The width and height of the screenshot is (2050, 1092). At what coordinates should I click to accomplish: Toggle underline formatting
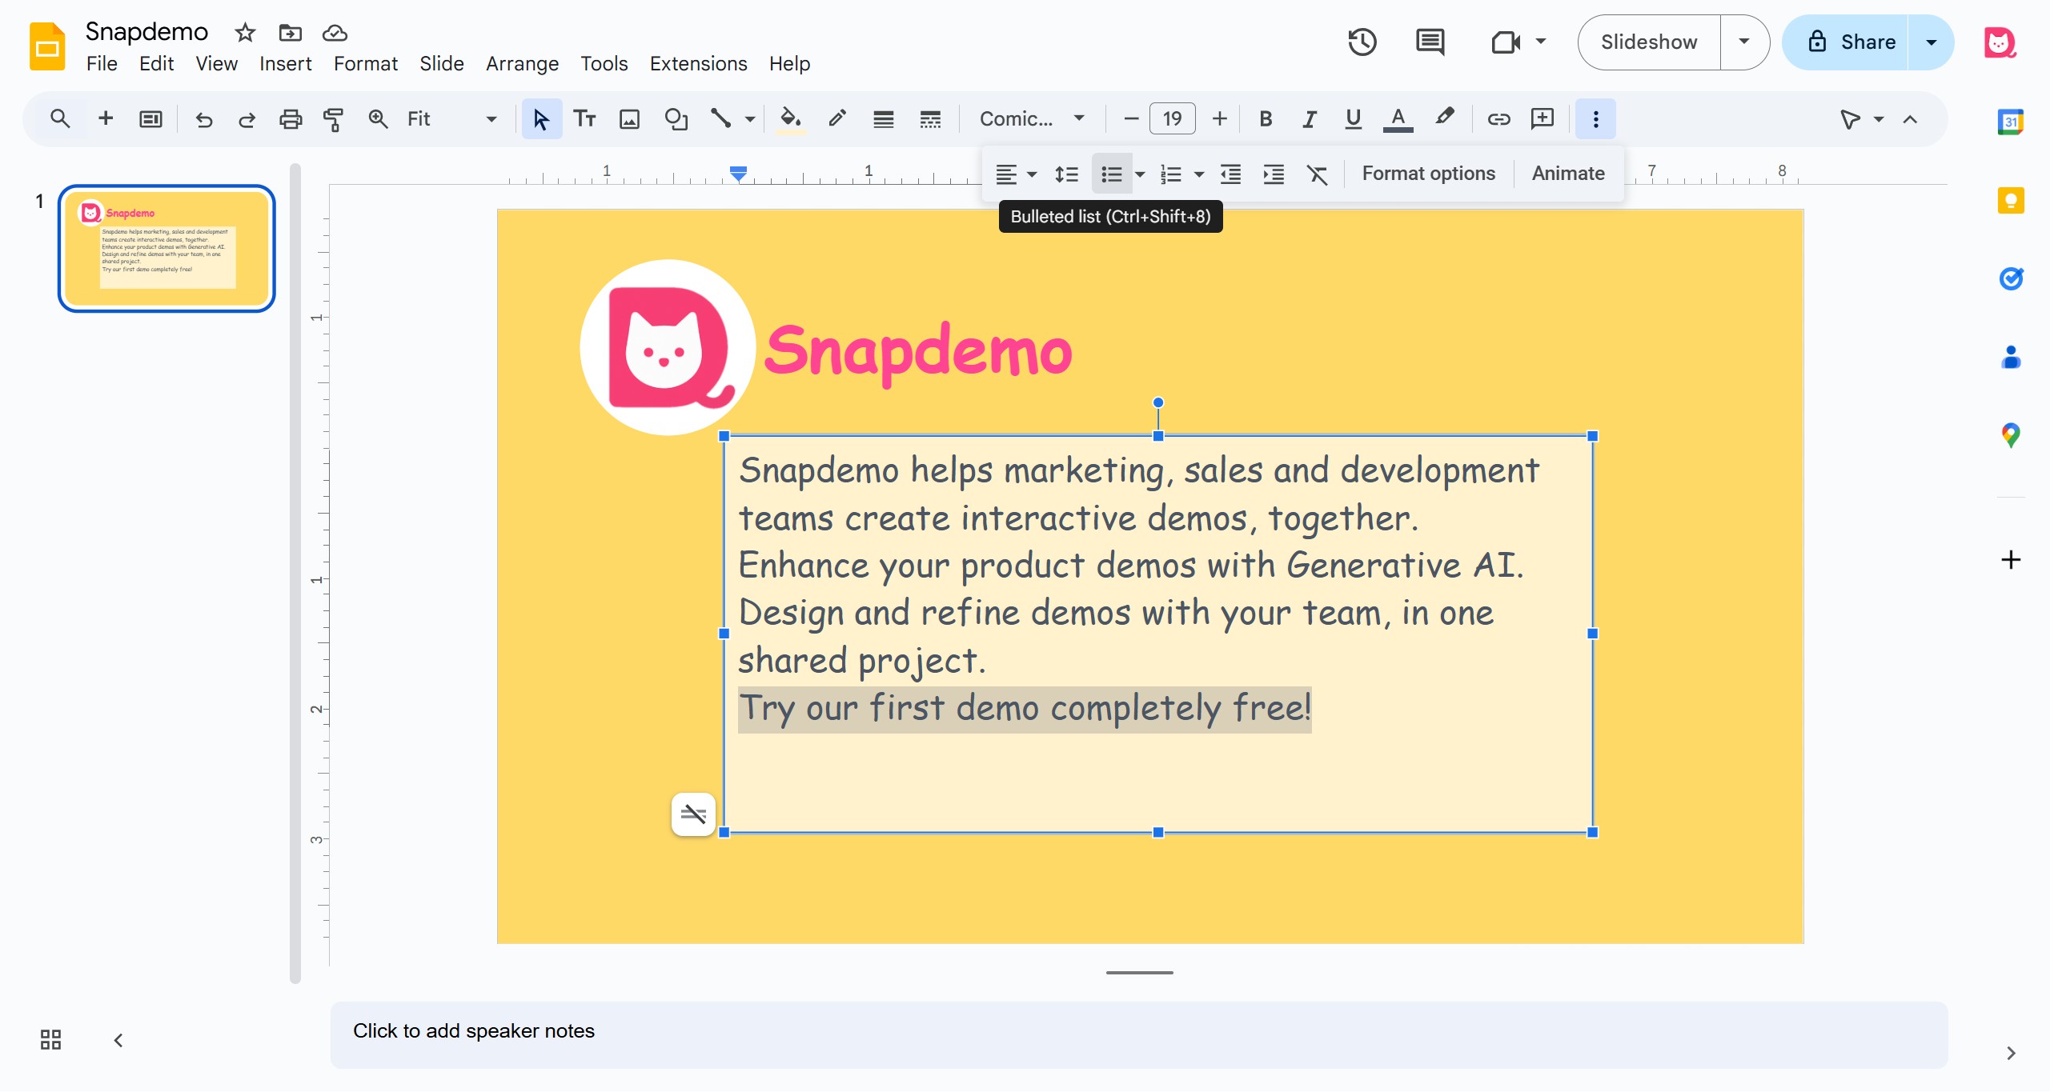pyautogui.click(x=1354, y=119)
